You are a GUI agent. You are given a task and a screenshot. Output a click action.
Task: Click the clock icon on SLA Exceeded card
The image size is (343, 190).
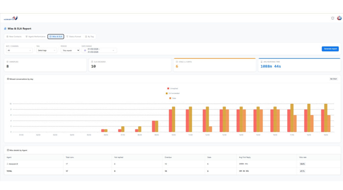coord(92,62)
